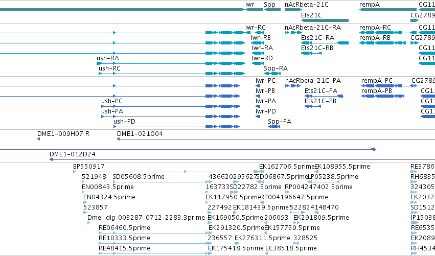Viewport: 435px width, 256px height.
Task: Open the Ets21C-RA transcript
Action: tap(317, 38)
